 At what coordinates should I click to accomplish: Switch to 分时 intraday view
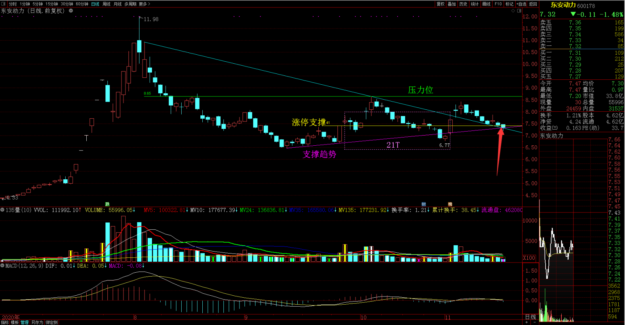[x=12, y=4]
